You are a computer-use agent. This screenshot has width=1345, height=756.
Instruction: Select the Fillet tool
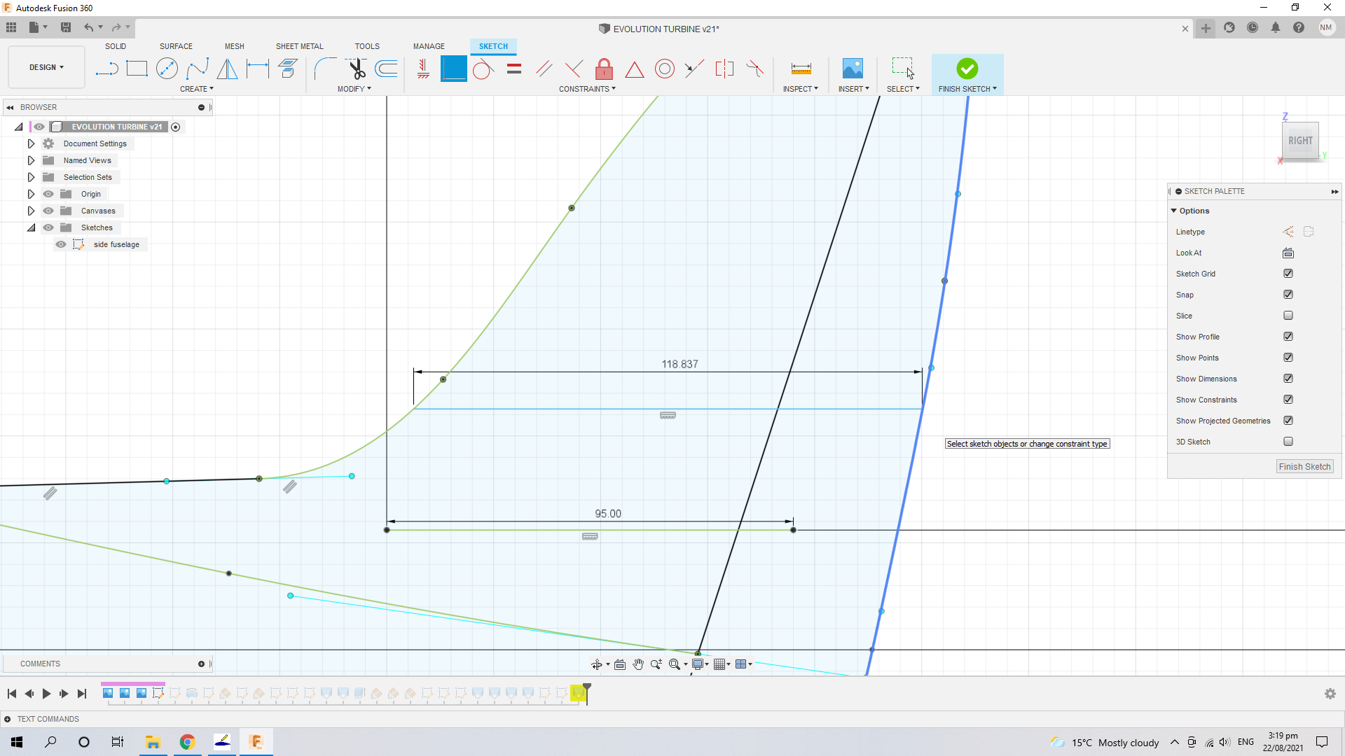[325, 69]
